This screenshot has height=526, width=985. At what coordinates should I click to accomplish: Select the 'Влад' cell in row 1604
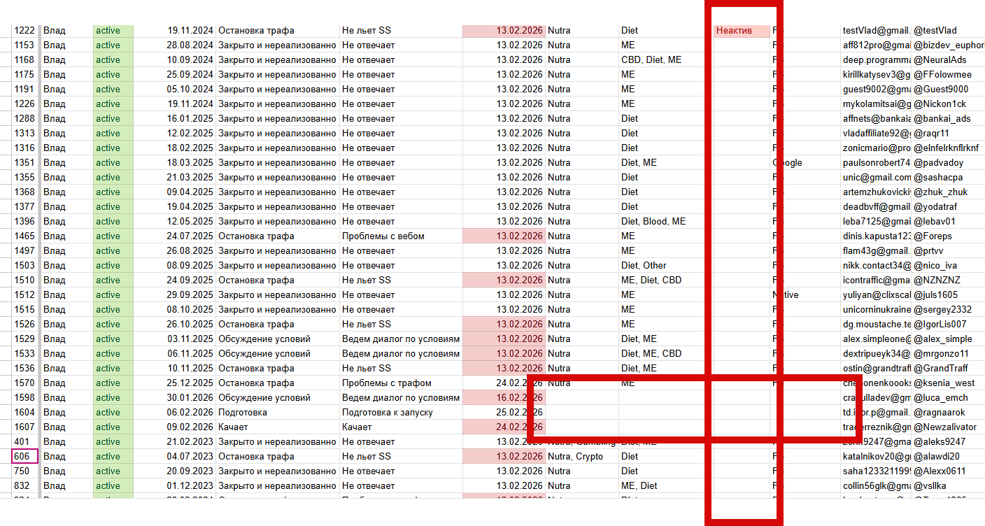click(66, 413)
